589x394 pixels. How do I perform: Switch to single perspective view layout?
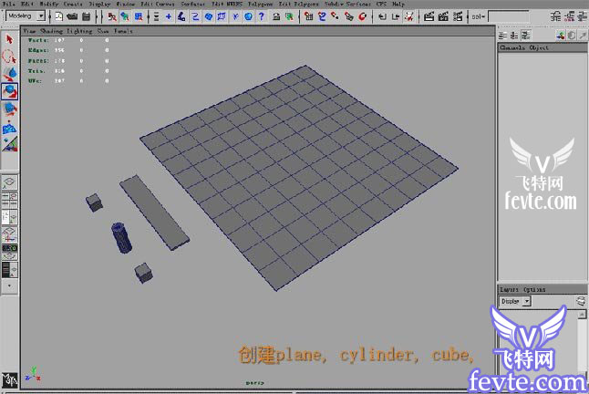9,182
